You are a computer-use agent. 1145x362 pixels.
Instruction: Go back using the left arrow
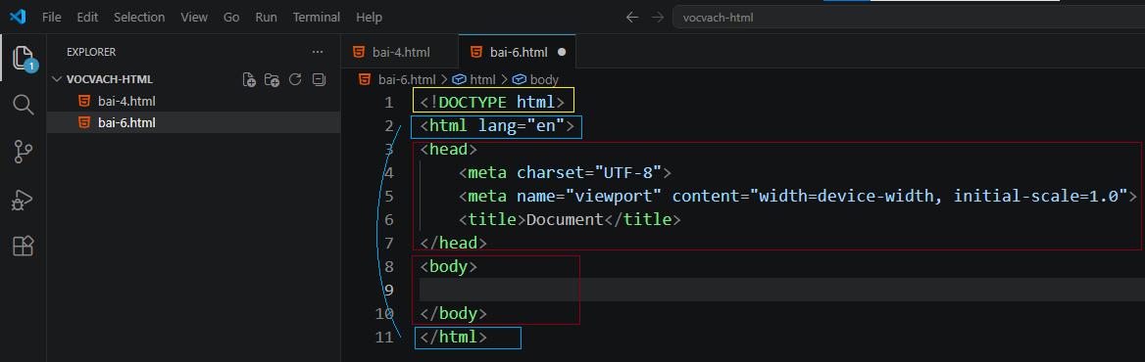tap(632, 17)
